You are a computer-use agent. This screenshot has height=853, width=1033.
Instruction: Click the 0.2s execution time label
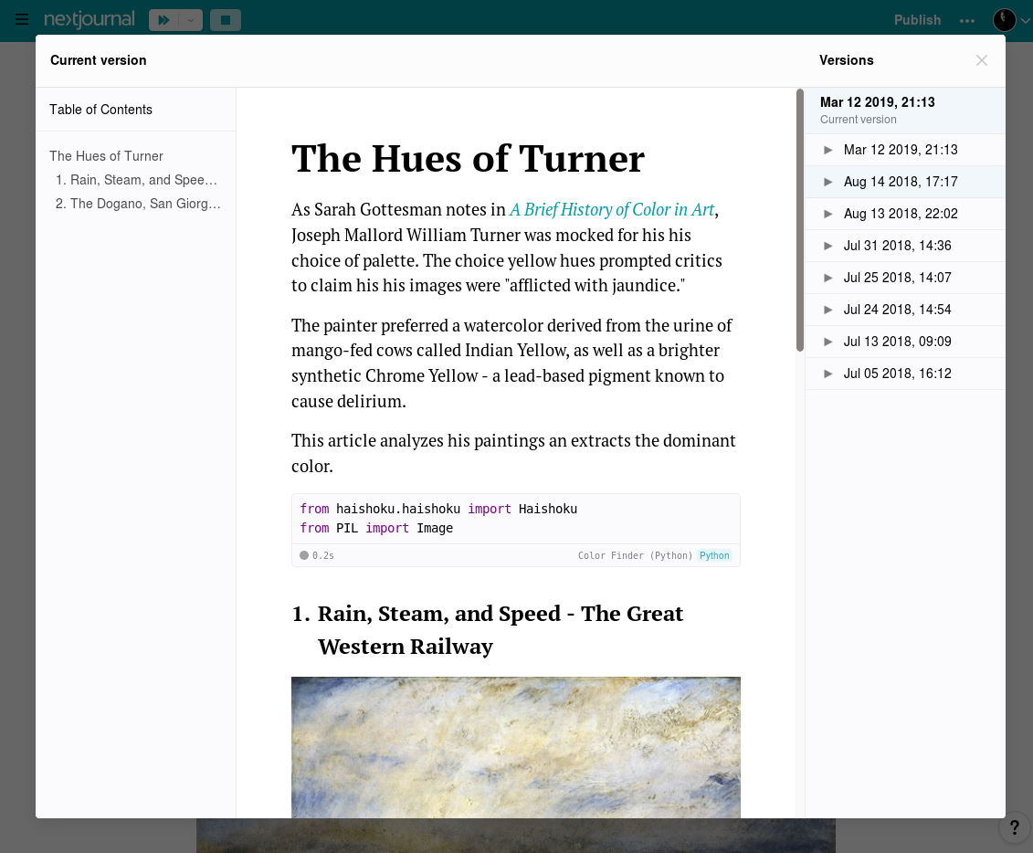(322, 555)
